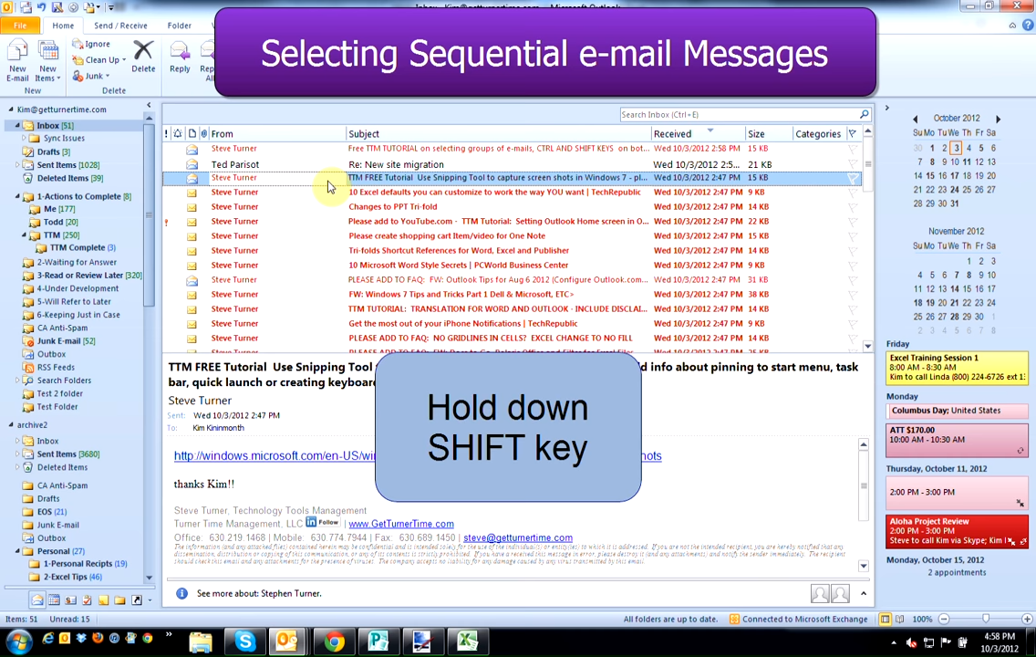The image size is (1036, 657).
Task: Open the New Items button
Action: (x=47, y=60)
